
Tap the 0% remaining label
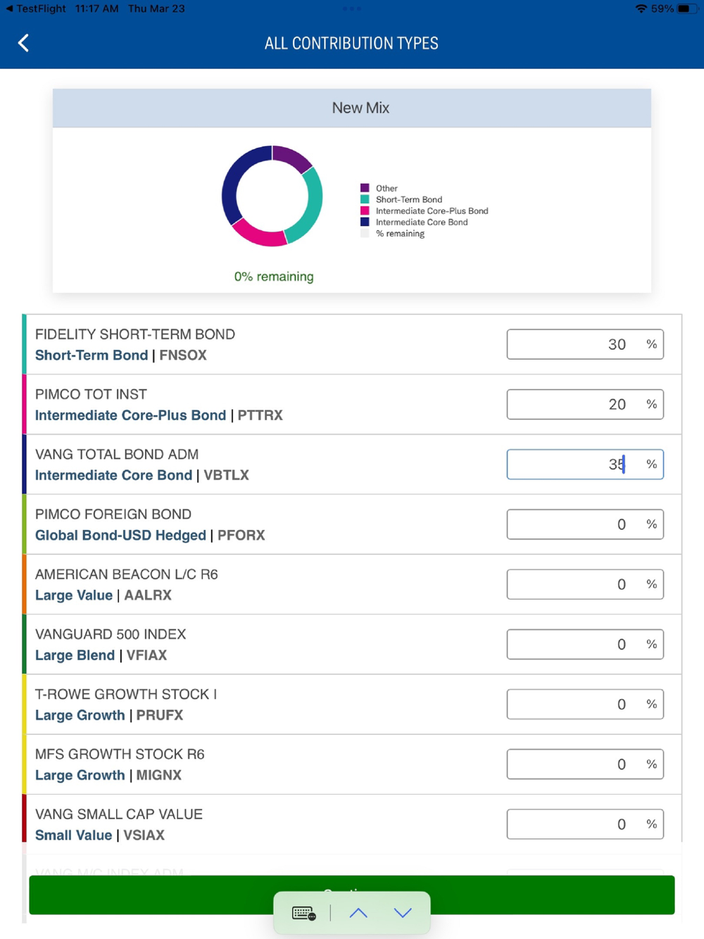[274, 277]
